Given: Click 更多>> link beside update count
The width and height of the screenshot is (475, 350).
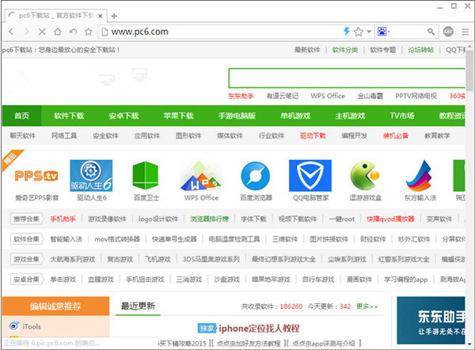Looking at the screenshot, I should click(367, 306).
